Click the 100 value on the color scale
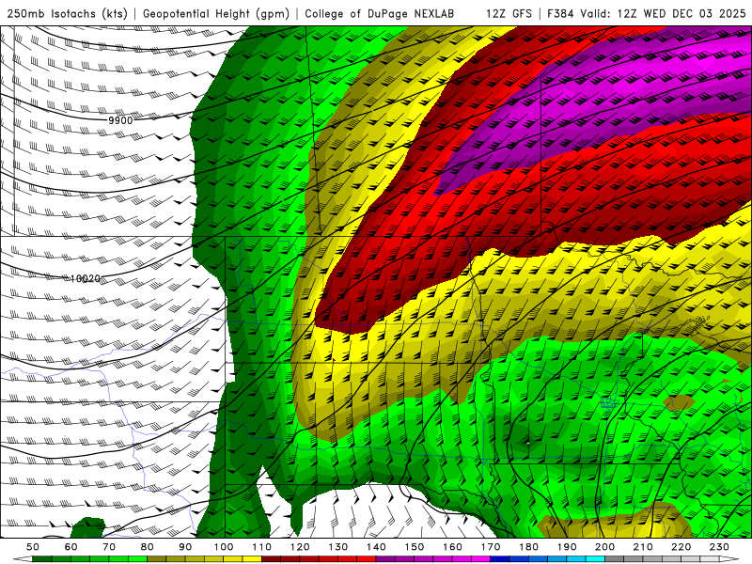Image resolution: width=752 pixels, height=564 pixels. click(x=224, y=547)
